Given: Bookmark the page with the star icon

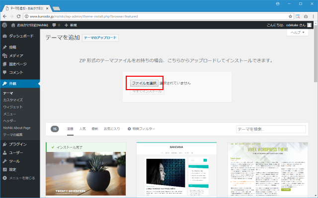Looking at the screenshot, I should [x=290, y=16].
